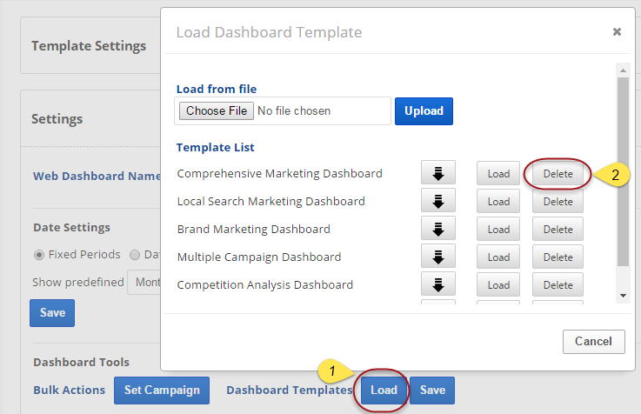Open the Show predefined dropdown
The width and height of the screenshot is (641, 414).
[144, 283]
